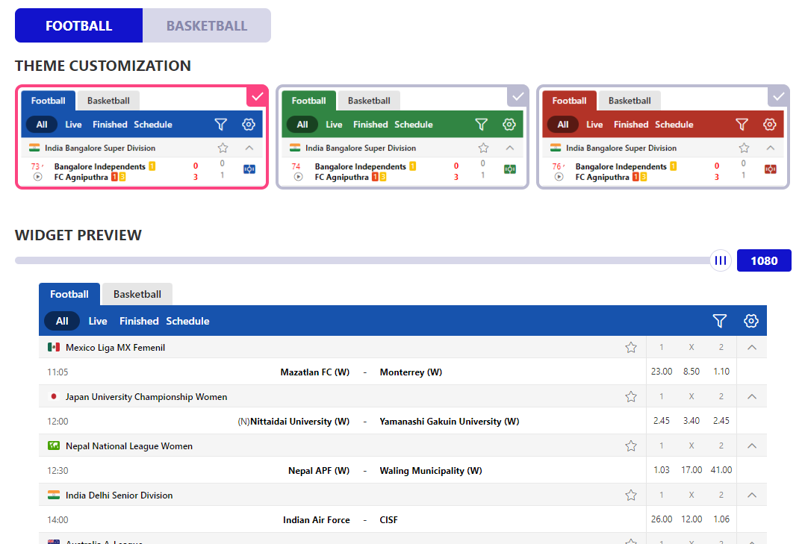Viewport: 805px width, 544px height.
Task: Switch to the Basketball tab in widget preview
Action: click(x=137, y=294)
